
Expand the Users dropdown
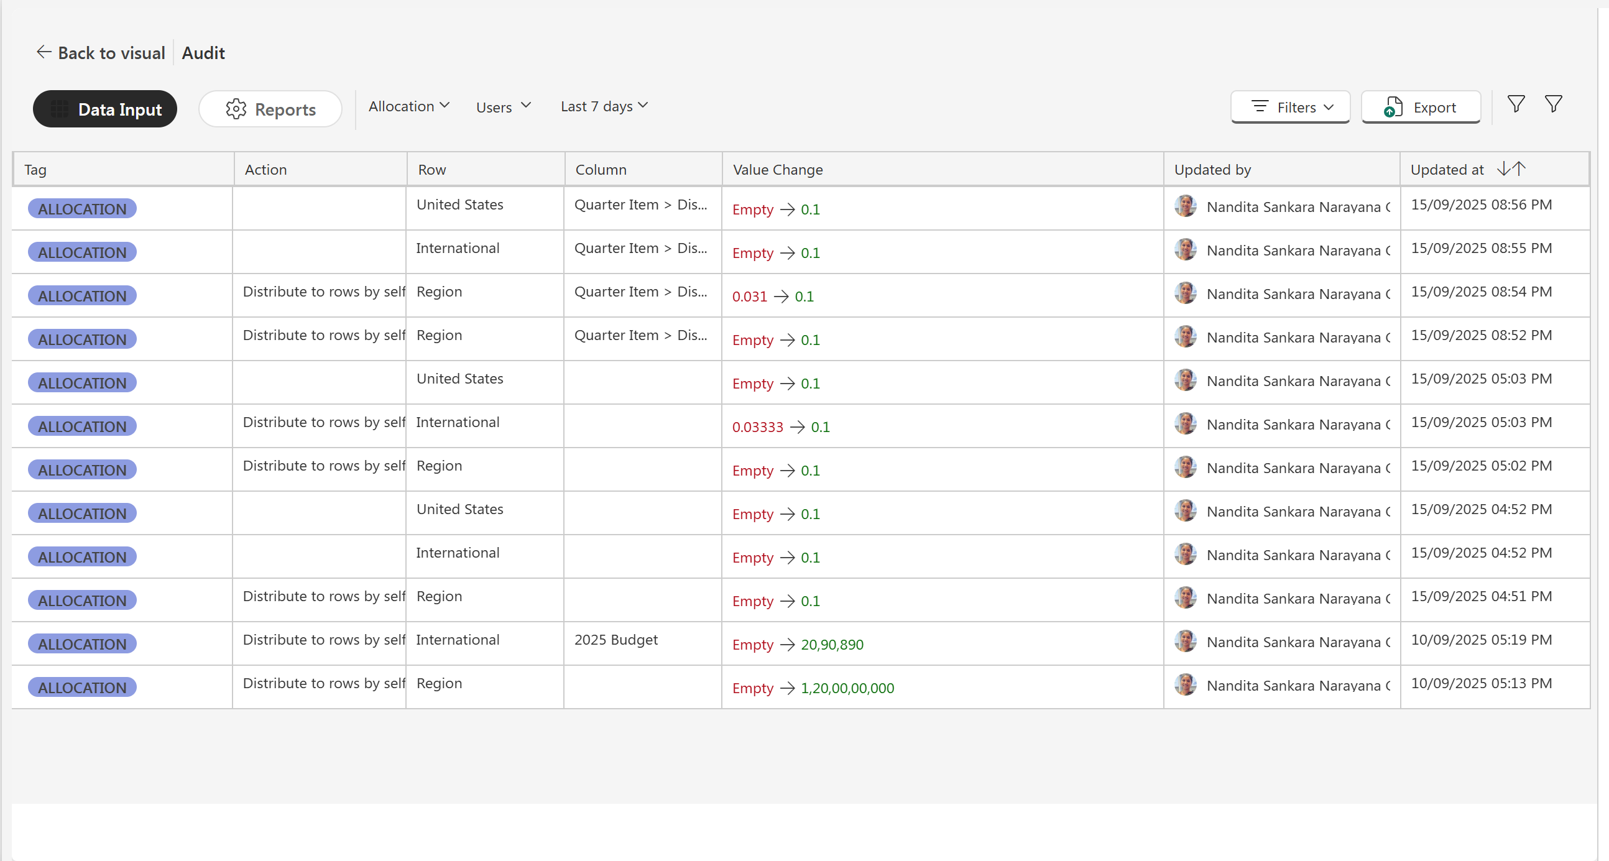503,107
